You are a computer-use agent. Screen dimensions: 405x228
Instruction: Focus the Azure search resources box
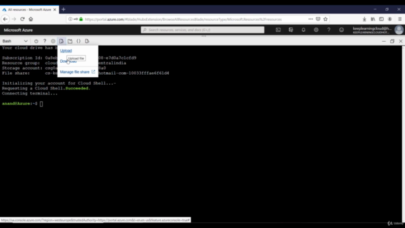point(202,30)
